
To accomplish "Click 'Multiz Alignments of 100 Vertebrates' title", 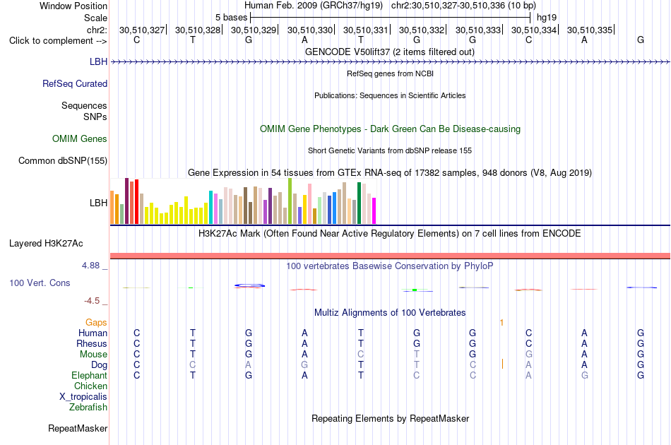I will tap(390, 313).
